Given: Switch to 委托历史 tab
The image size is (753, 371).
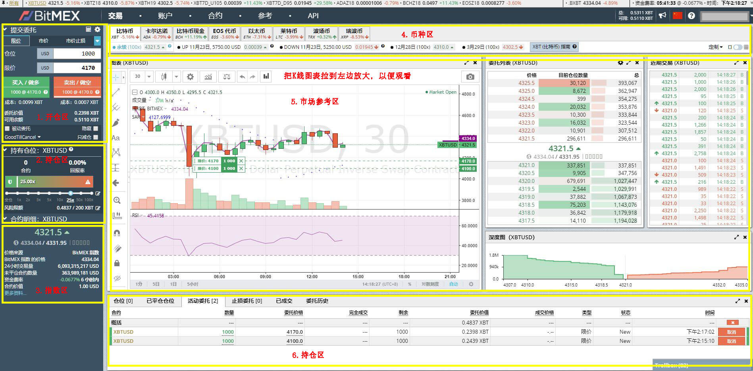Looking at the screenshot, I should (317, 301).
